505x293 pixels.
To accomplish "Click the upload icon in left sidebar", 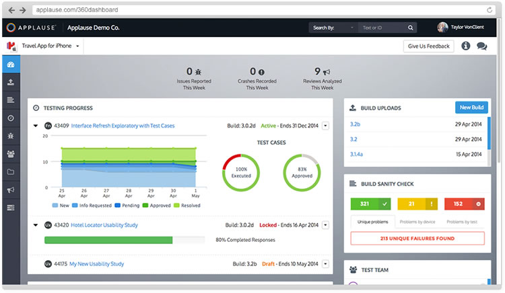I will [10, 83].
